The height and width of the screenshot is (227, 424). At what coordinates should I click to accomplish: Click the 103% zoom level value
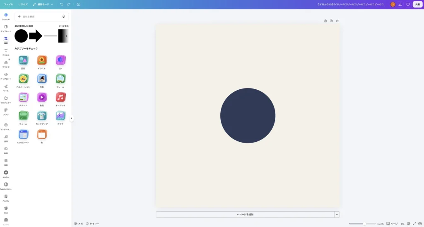point(381,224)
